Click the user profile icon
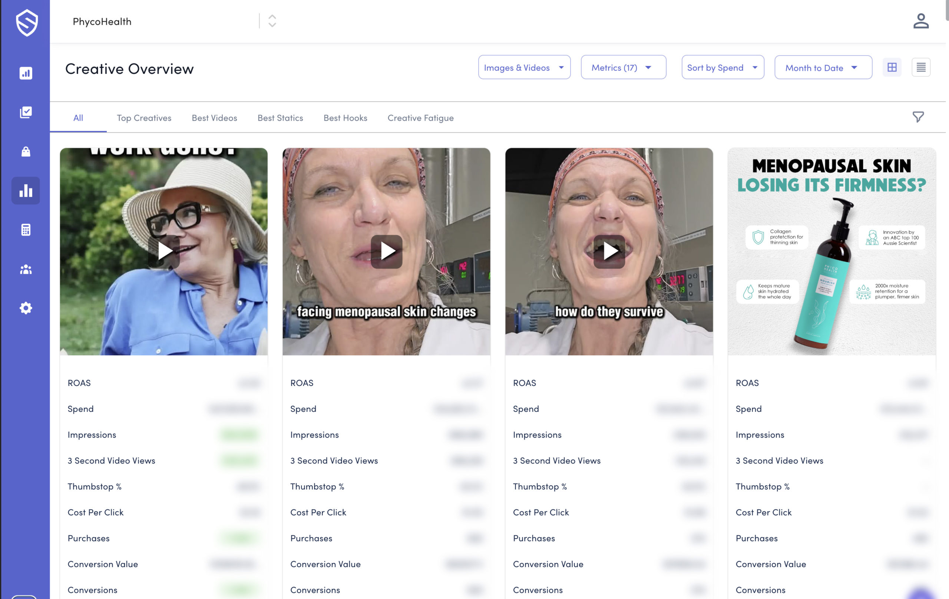Image resolution: width=949 pixels, height=599 pixels. click(x=920, y=21)
